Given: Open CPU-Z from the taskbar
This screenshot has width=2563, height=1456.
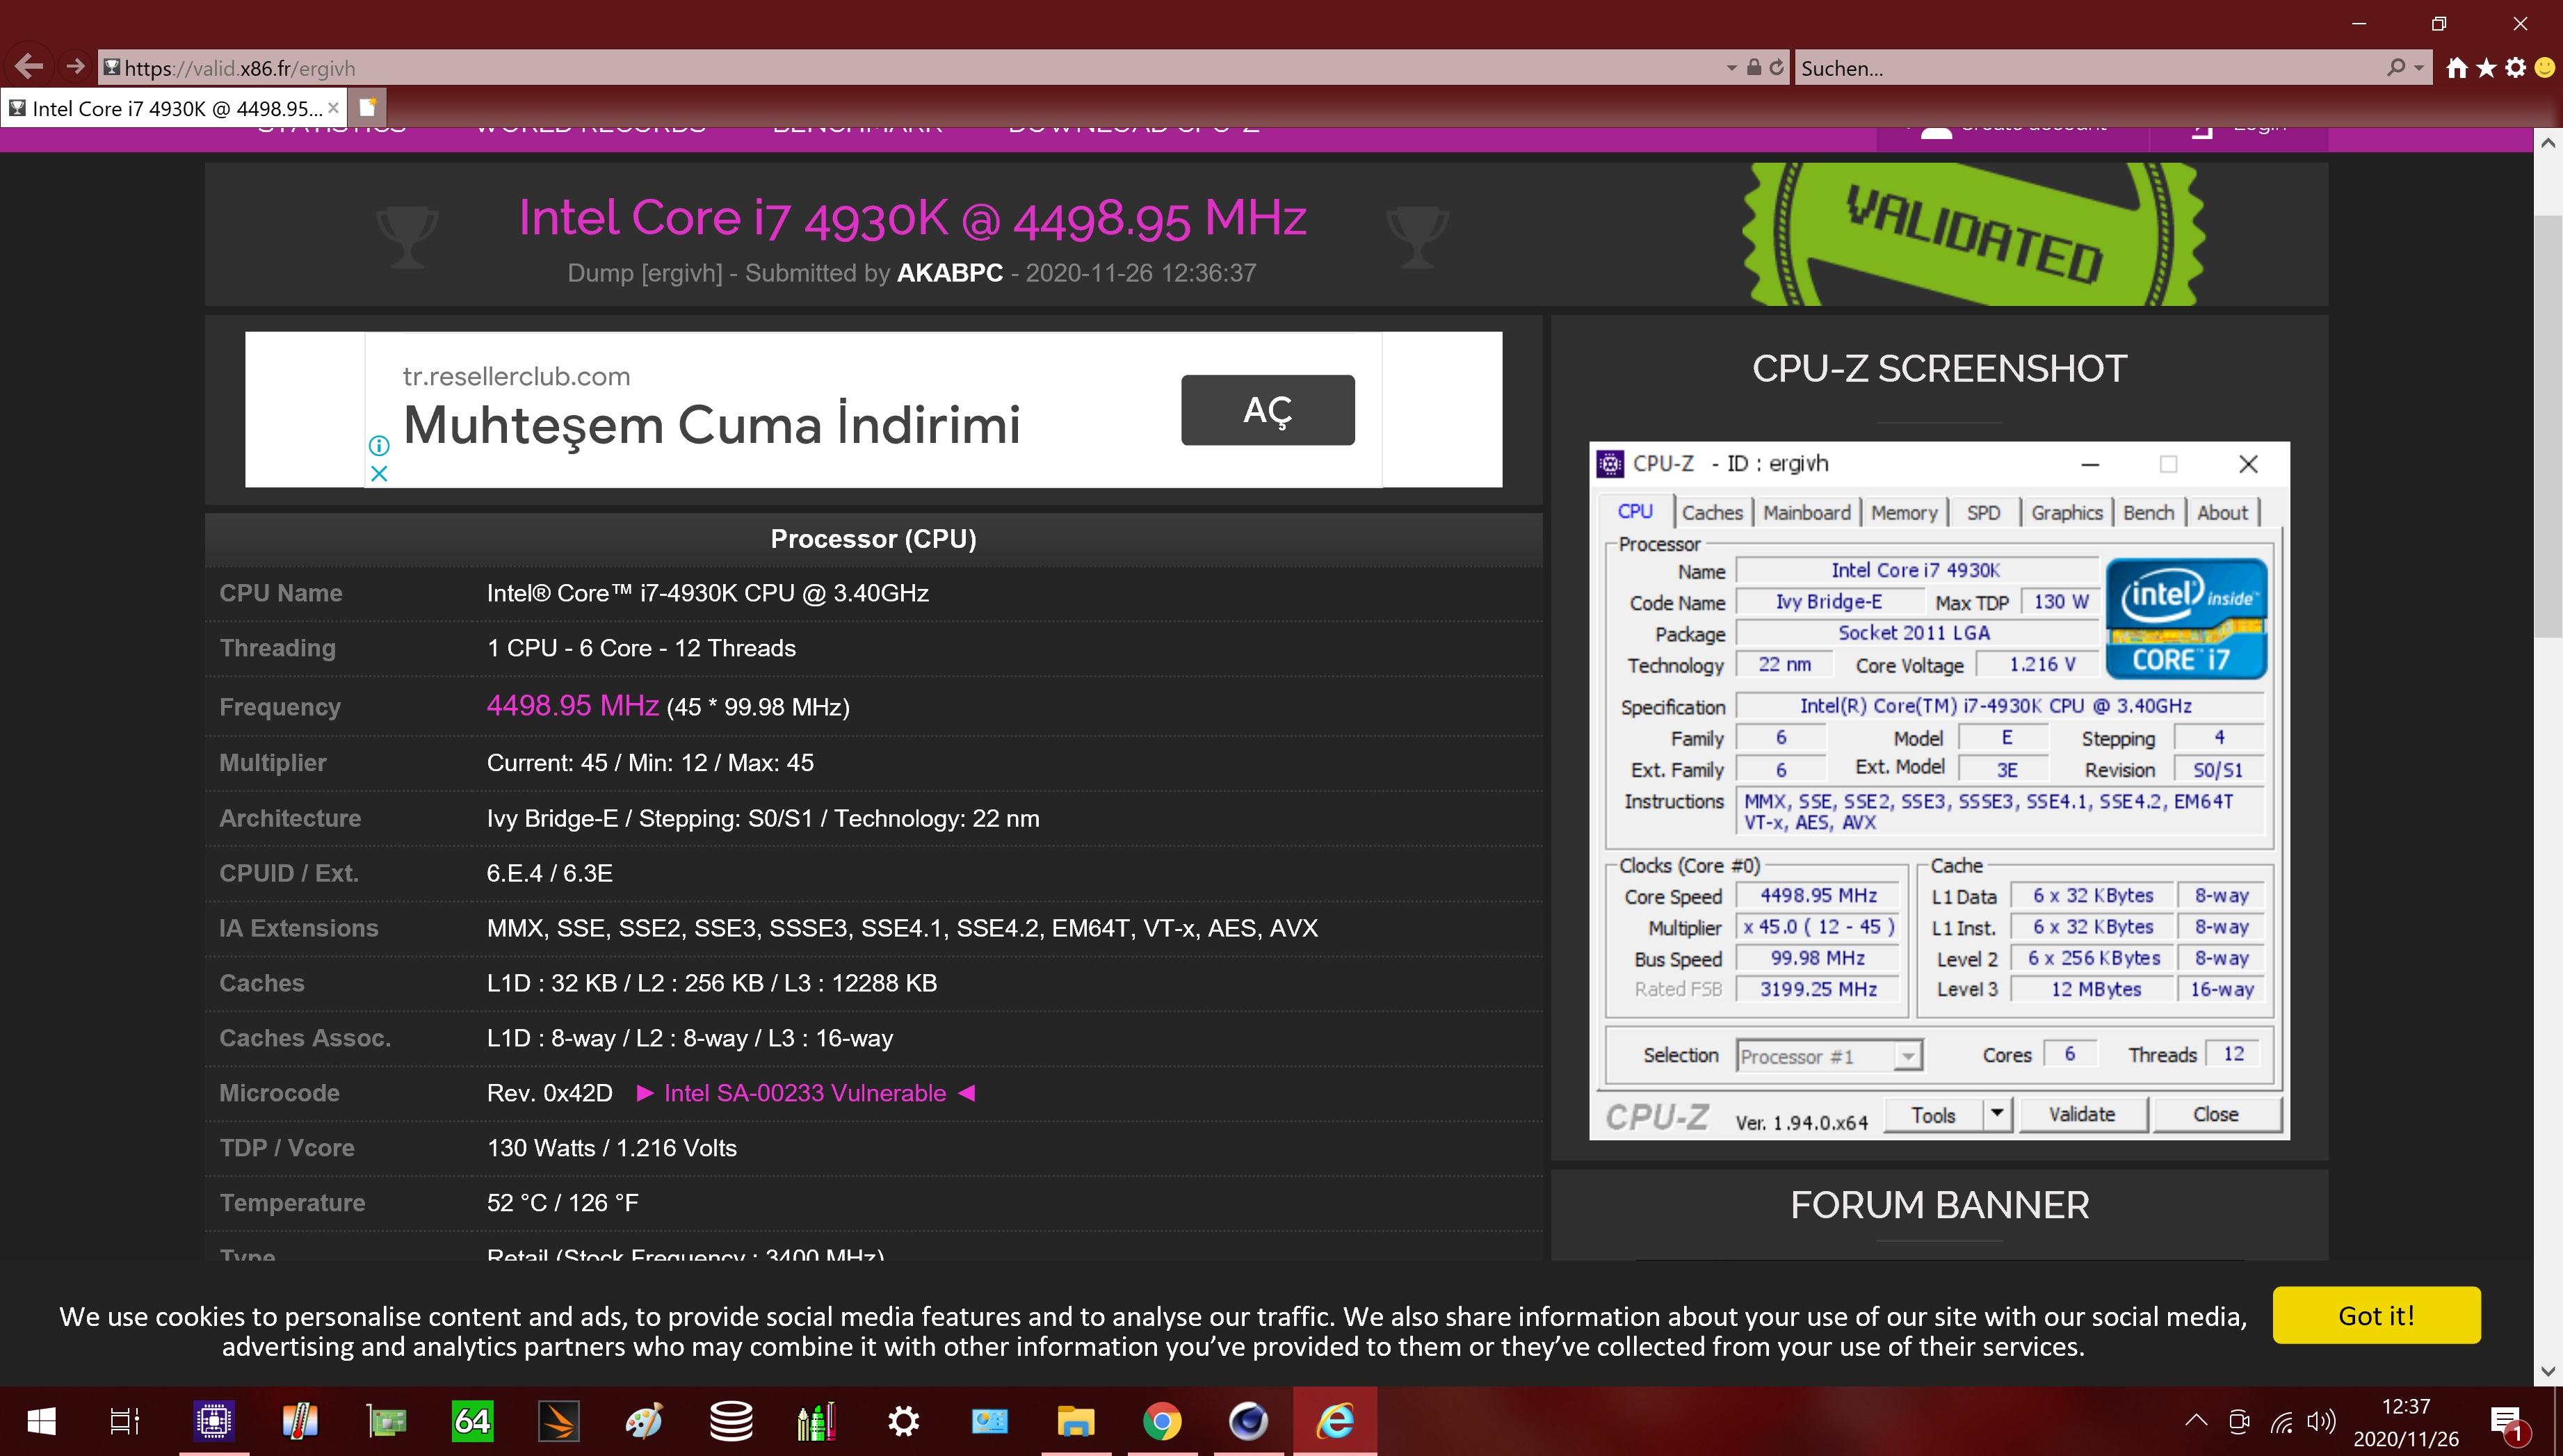Looking at the screenshot, I should [214, 1421].
